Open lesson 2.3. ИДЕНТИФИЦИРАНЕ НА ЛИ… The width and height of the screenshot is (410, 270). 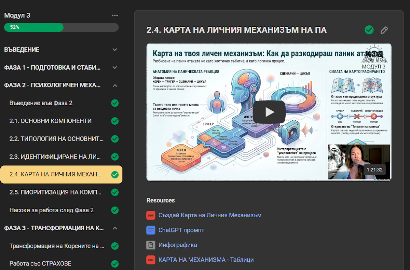[55, 157]
